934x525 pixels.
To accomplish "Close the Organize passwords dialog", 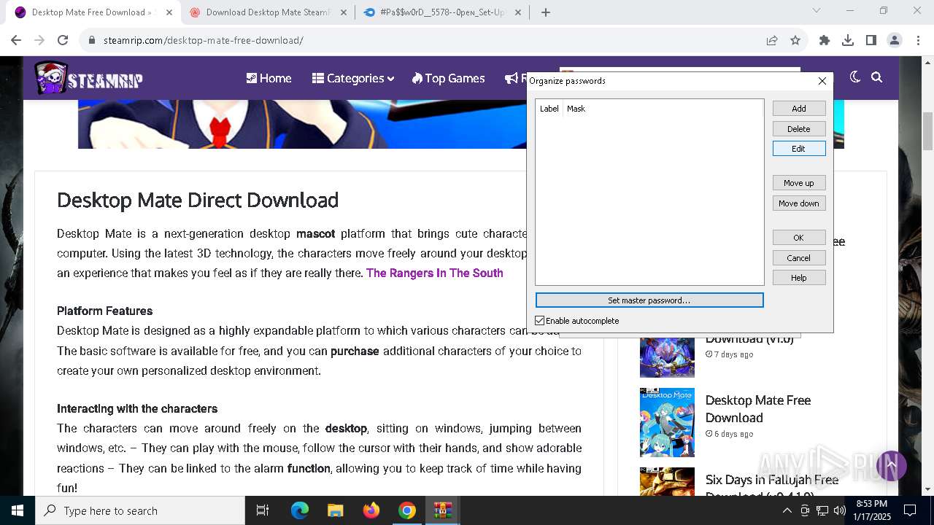I will click(822, 81).
